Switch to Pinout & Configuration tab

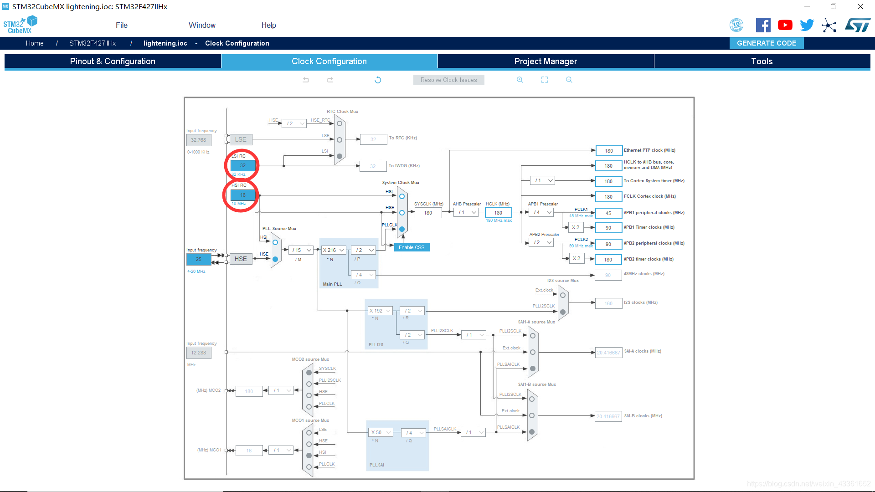[113, 61]
